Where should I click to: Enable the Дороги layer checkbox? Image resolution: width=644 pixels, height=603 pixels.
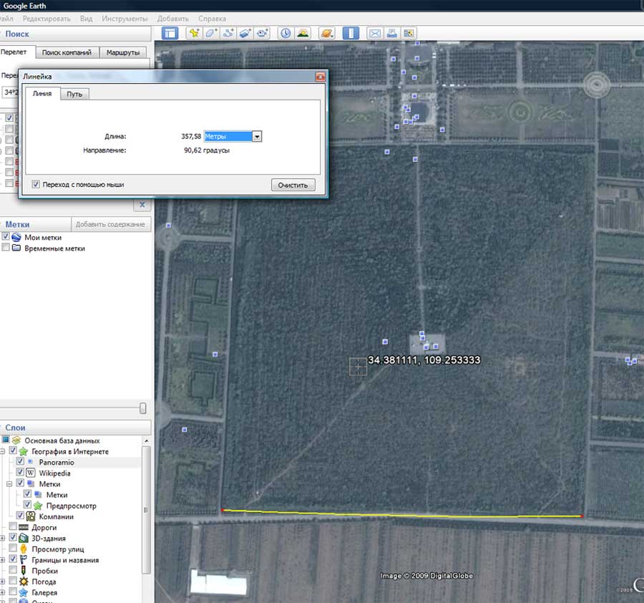(x=14, y=528)
